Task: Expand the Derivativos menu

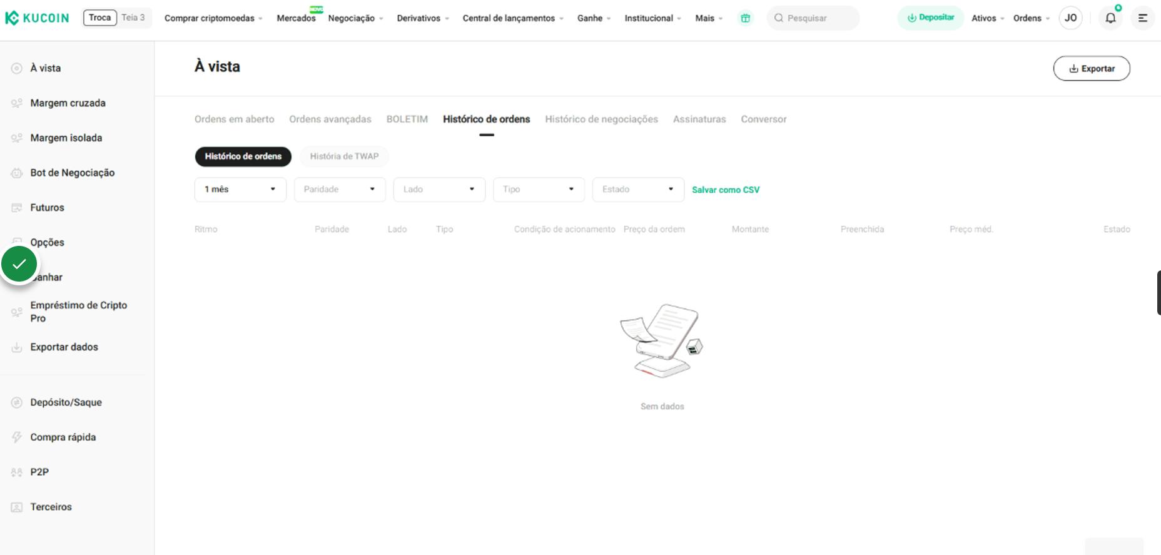Action: 423,18
